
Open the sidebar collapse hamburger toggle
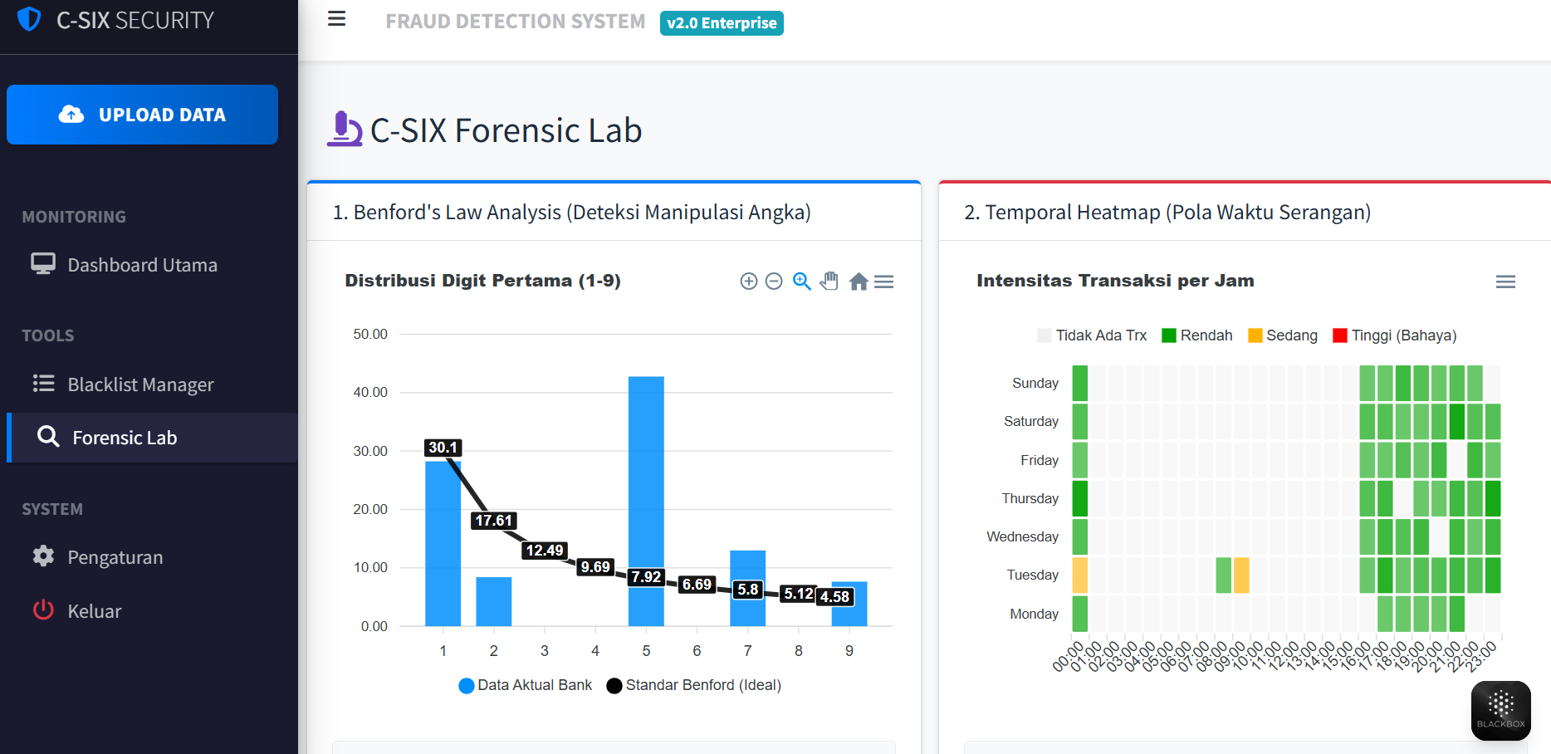336,18
